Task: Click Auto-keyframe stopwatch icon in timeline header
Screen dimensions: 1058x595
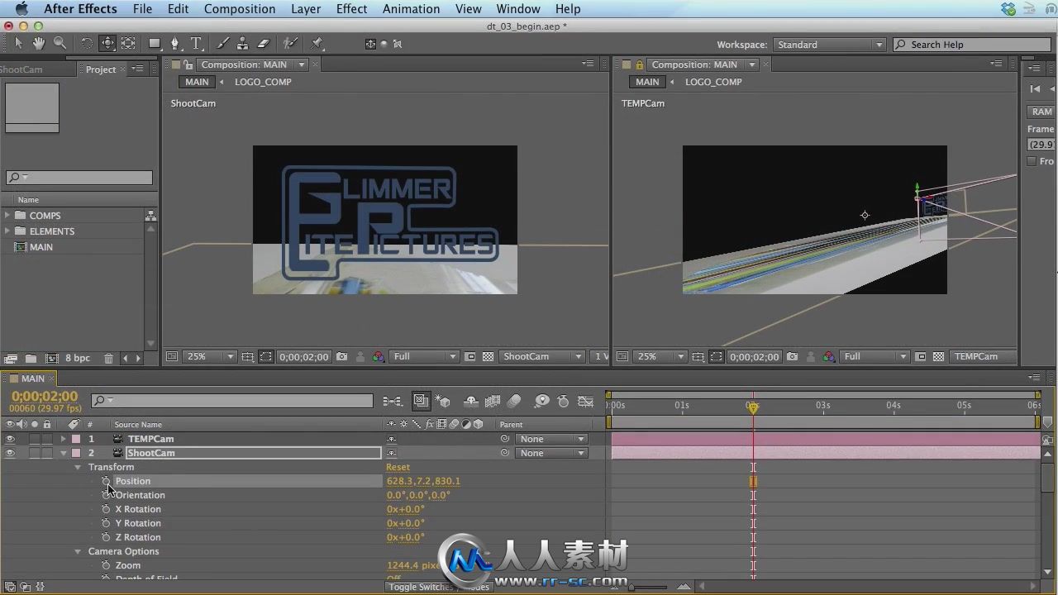Action: point(564,402)
